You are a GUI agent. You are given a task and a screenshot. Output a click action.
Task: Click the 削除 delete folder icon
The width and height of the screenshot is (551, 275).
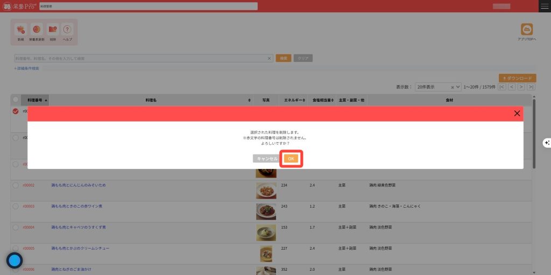[x=52, y=30]
